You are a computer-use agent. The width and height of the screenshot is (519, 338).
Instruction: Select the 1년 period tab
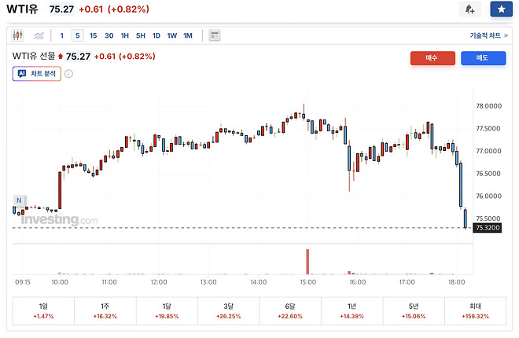pos(352,310)
